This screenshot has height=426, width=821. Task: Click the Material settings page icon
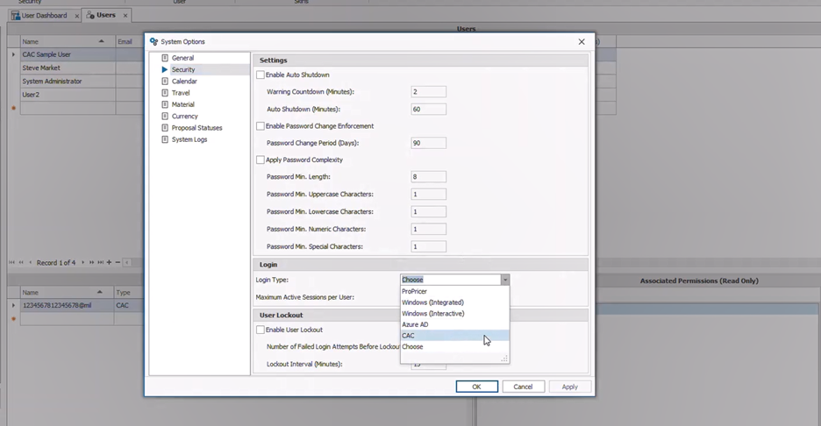click(x=164, y=104)
